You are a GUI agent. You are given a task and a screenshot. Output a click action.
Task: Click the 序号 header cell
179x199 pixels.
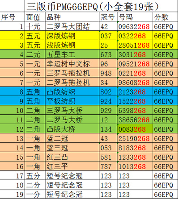click(x=13, y=17)
